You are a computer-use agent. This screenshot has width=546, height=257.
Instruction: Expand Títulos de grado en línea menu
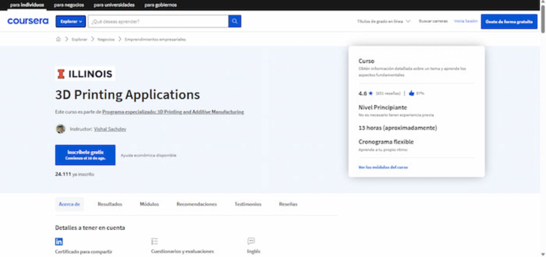[x=384, y=21]
